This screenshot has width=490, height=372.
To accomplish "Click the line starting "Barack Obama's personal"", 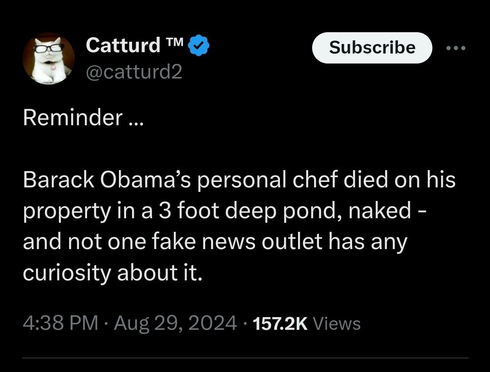I will pyautogui.click(x=239, y=180).
